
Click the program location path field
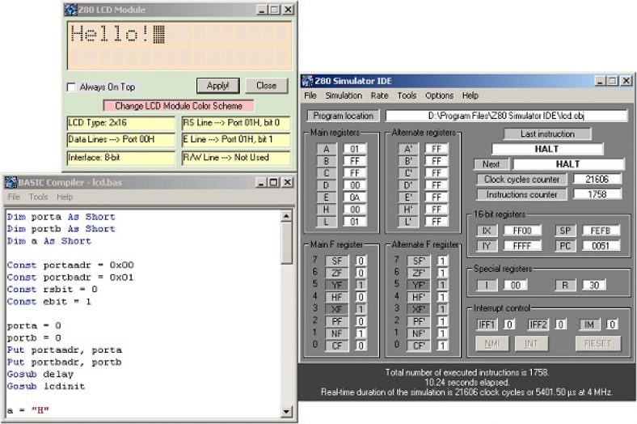pos(506,116)
